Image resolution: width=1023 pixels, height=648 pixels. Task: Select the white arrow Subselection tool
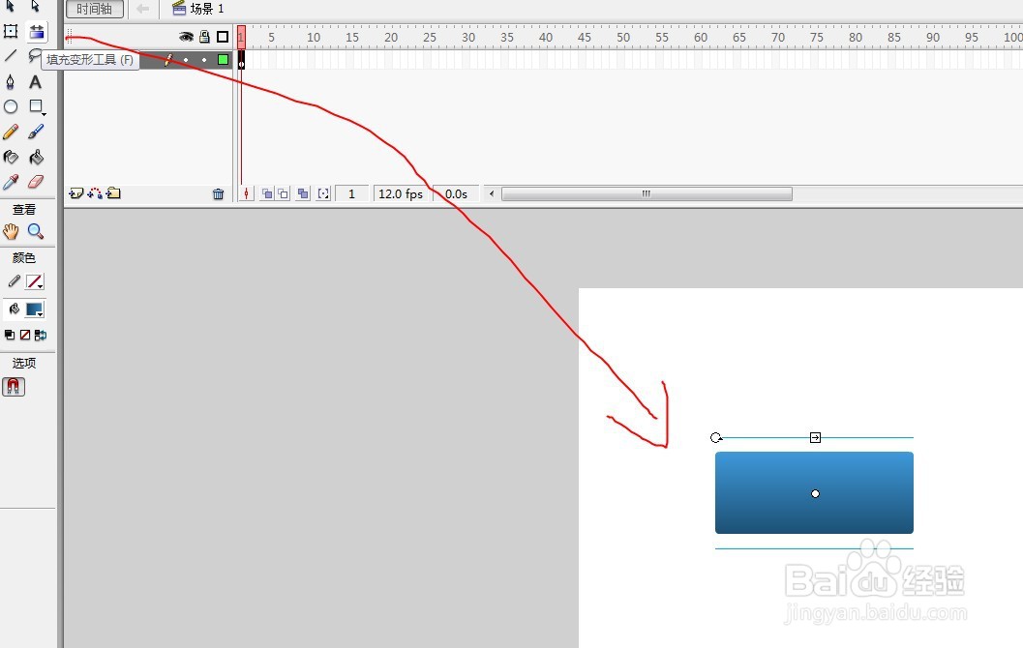point(35,6)
